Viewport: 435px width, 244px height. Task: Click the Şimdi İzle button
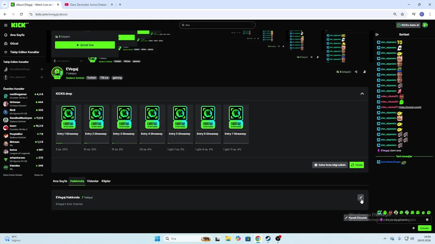[85, 45]
